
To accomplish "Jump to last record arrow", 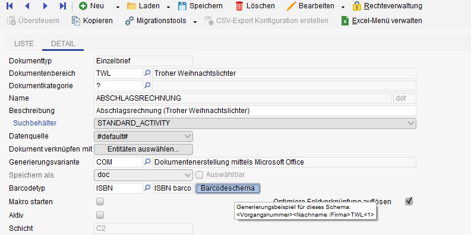I will (x=62, y=6).
